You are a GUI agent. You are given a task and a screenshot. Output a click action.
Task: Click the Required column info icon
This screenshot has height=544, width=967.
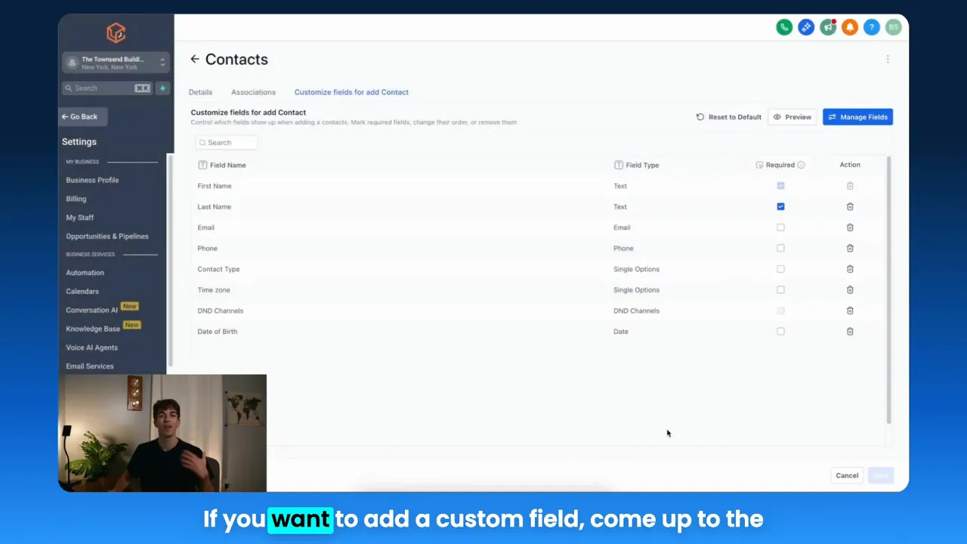coord(801,165)
